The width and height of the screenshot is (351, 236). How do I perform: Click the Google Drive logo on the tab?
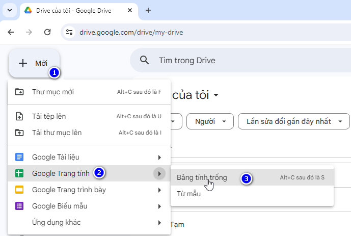(x=28, y=10)
